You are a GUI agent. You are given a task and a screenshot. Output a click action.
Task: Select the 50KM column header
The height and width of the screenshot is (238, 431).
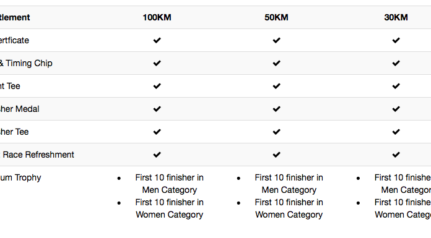click(277, 17)
